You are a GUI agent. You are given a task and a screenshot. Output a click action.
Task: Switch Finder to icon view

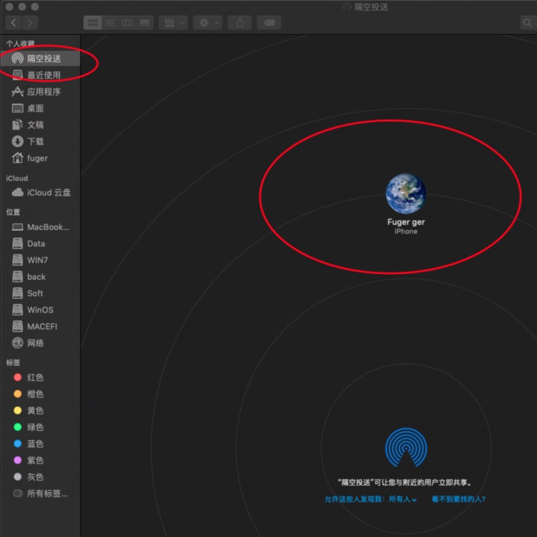93,23
